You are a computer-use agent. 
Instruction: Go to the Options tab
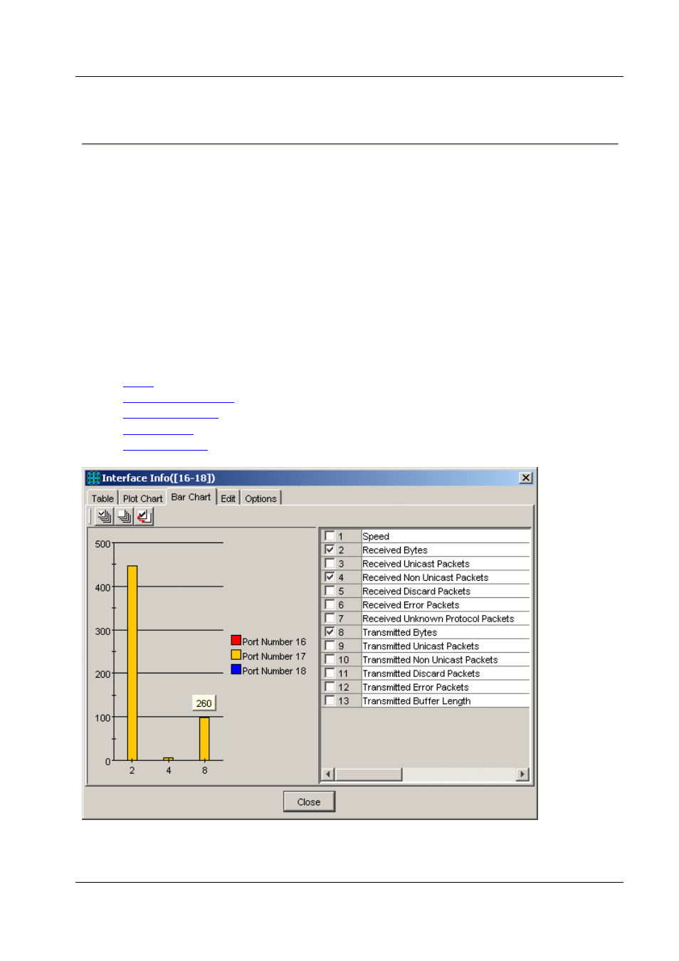click(260, 498)
